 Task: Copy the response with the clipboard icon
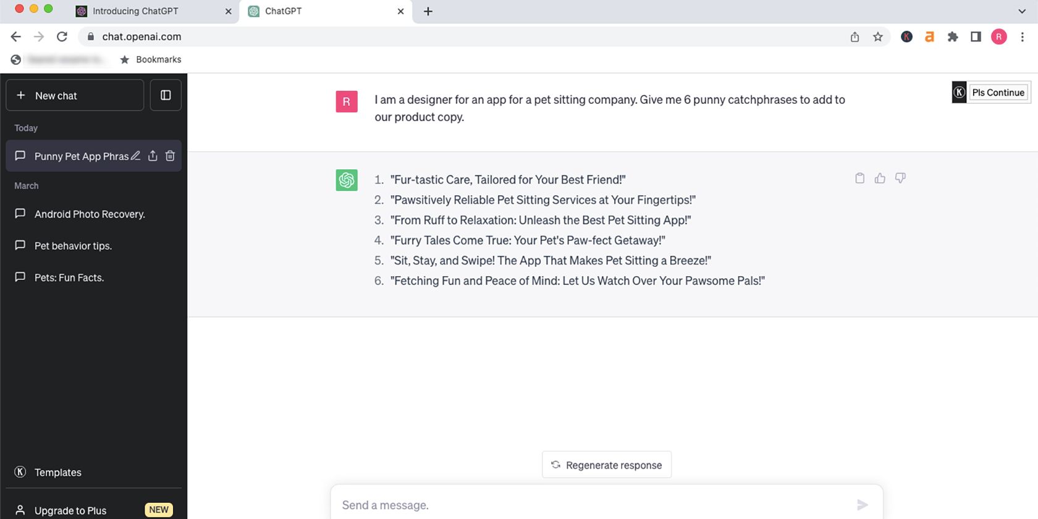tap(859, 178)
